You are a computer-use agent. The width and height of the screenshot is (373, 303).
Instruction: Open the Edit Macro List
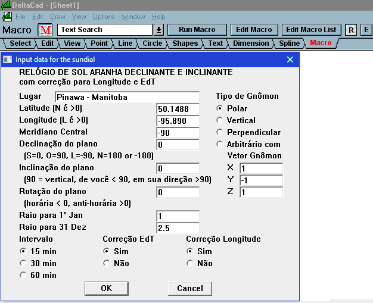[x=310, y=30]
